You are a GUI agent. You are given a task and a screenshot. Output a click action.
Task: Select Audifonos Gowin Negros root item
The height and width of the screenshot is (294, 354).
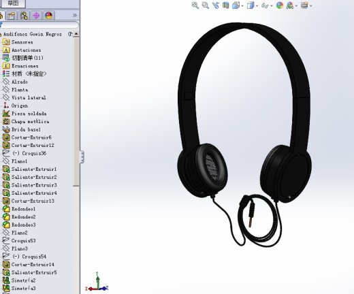33,34
